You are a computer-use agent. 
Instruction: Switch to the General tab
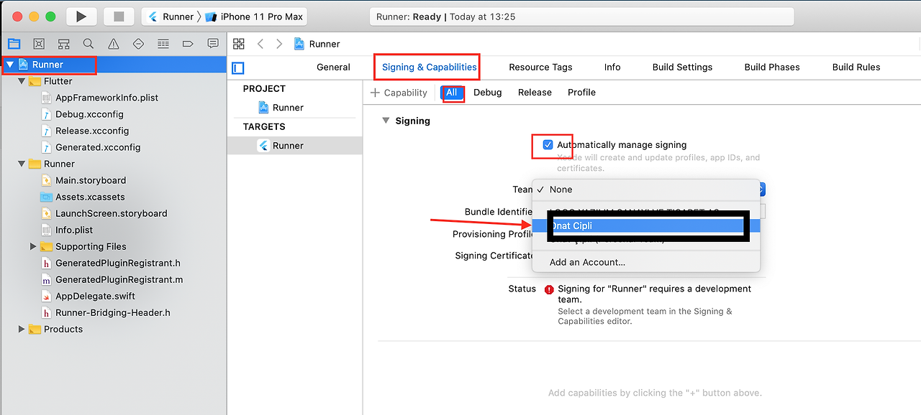333,67
